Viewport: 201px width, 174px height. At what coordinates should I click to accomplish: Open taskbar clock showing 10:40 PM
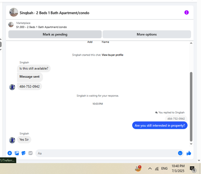[x=178, y=168]
